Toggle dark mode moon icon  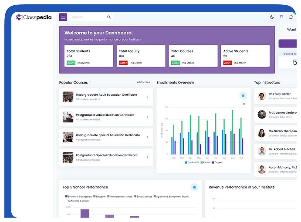[x=272, y=17]
